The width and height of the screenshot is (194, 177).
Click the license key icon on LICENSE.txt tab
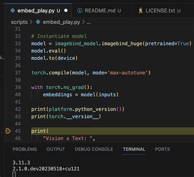coord(140,11)
